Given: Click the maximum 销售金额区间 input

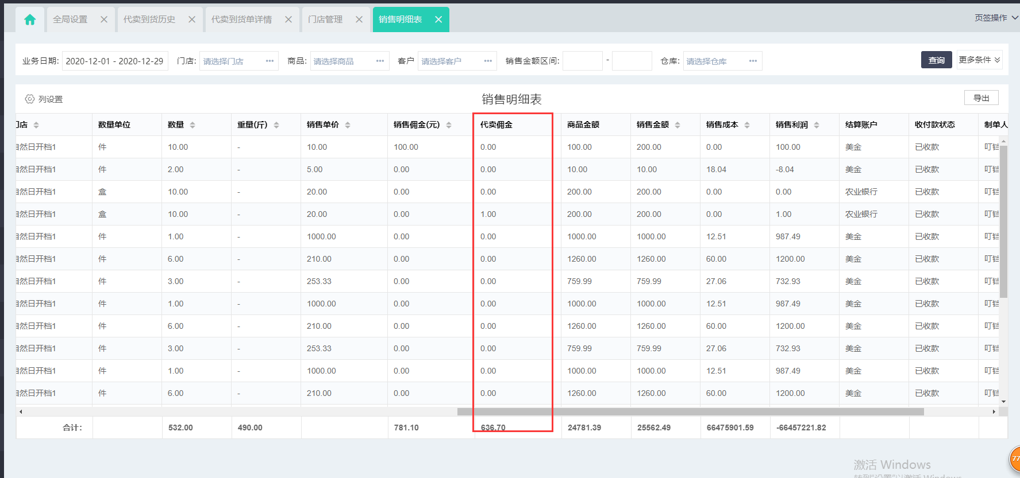Looking at the screenshot, I should [x=632, y=61].
